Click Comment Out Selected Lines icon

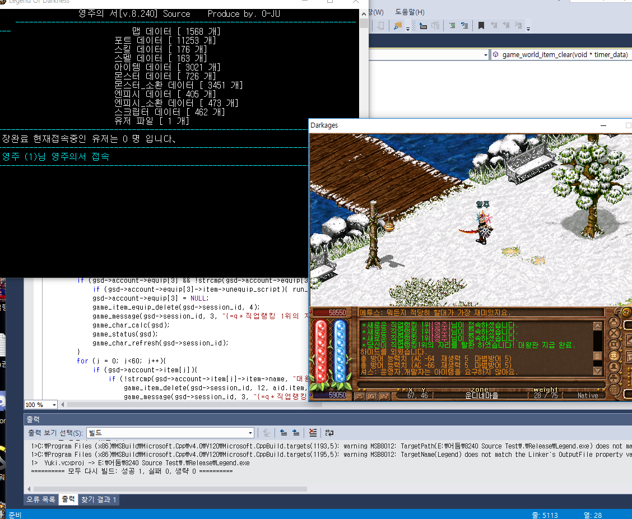coord(452,26)
